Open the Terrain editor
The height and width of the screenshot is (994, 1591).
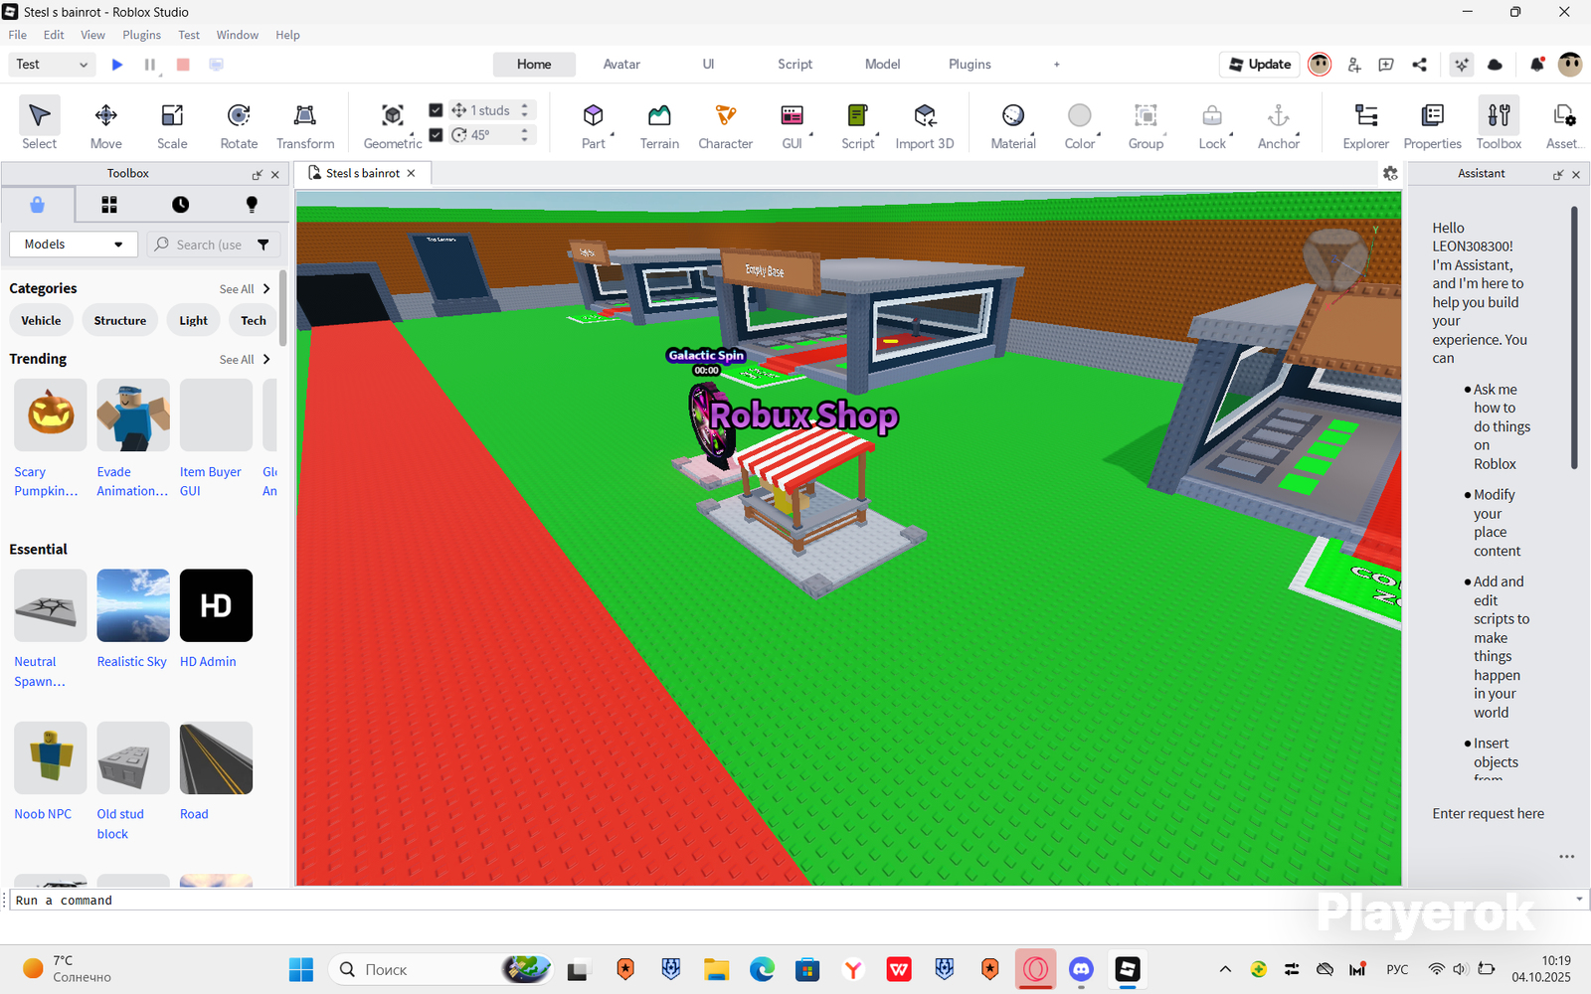coord(659,124)
